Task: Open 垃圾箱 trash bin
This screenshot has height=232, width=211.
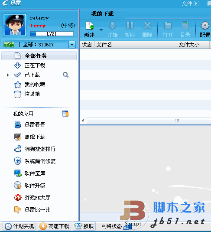Action: pos(32,94)
